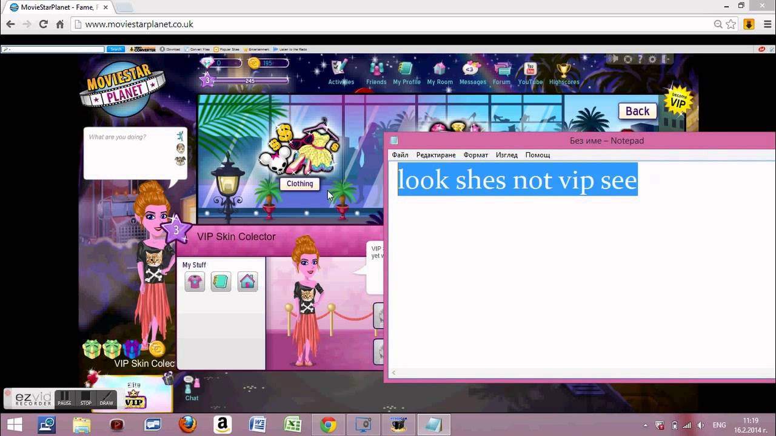Image resolution: width=776 pixels, height=436 pixels.
Task: Click the VIP Skin Colector profile name
Action: pyautogui.click(x=236, y=237)
